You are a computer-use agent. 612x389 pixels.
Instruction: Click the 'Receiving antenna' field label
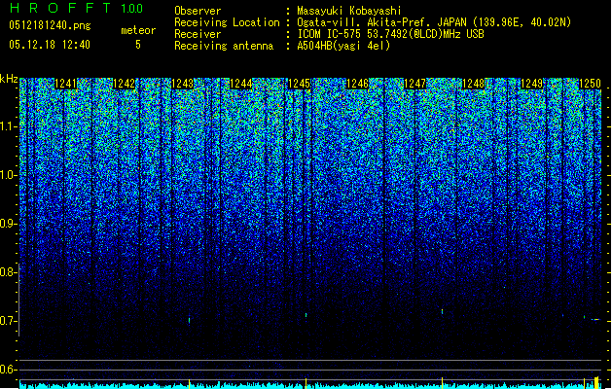click(224, 46)
